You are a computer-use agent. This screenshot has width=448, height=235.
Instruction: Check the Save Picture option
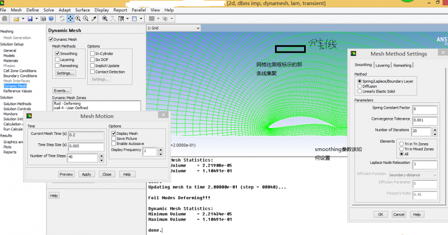(114, 139)
